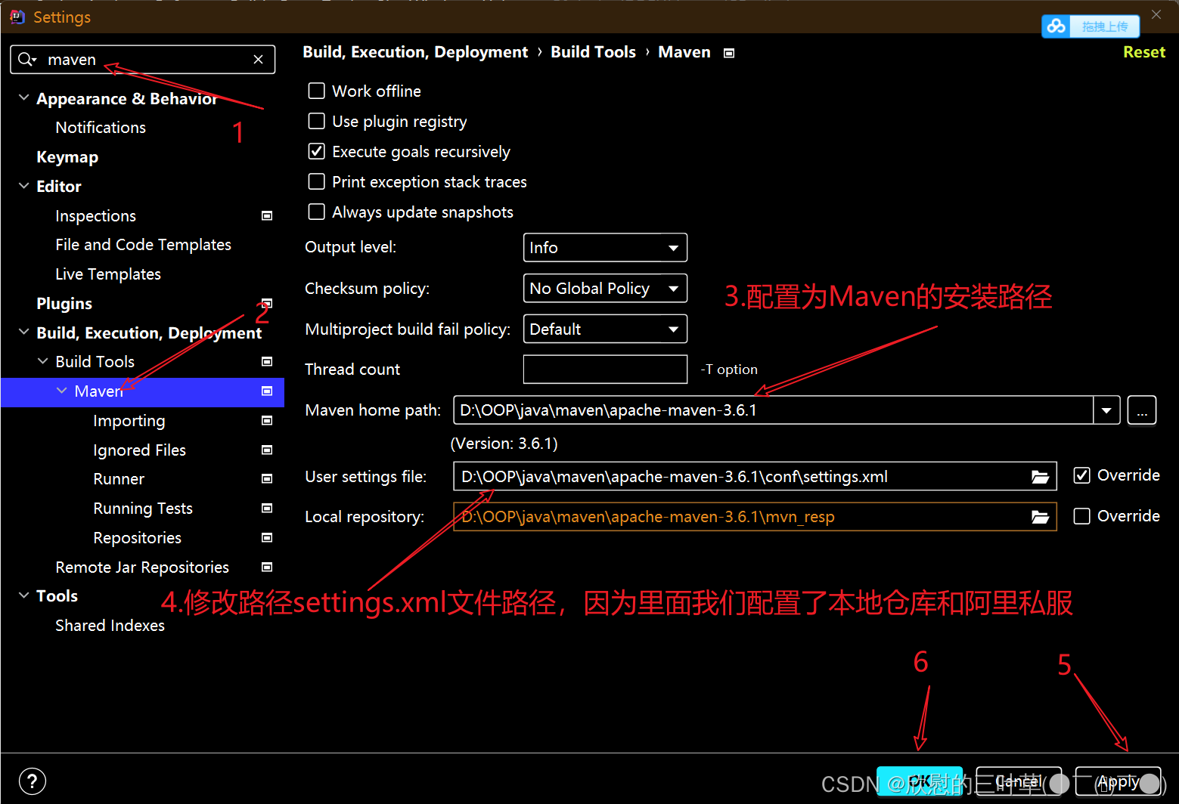Open the help question mark button
Image resolution: width=1179 pixels, height=804 pixels.
[x=33, y=781]
